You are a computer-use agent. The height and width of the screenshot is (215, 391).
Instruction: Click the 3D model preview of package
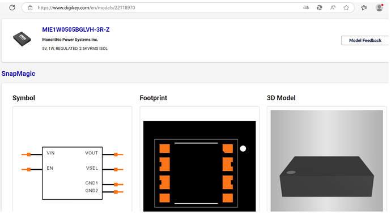[326, 161]
